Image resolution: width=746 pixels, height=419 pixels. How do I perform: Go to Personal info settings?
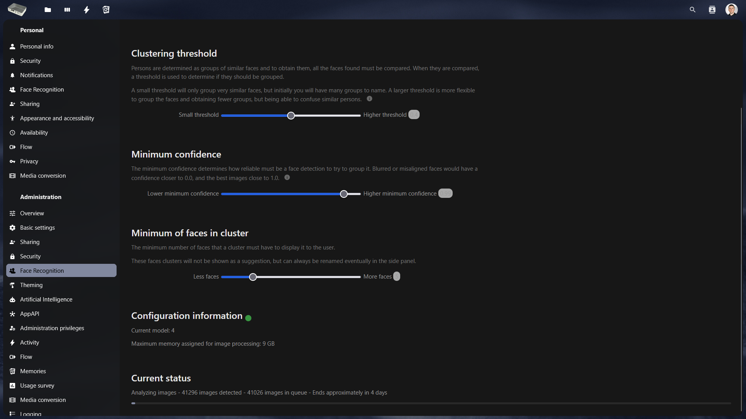tap(37, 47)
